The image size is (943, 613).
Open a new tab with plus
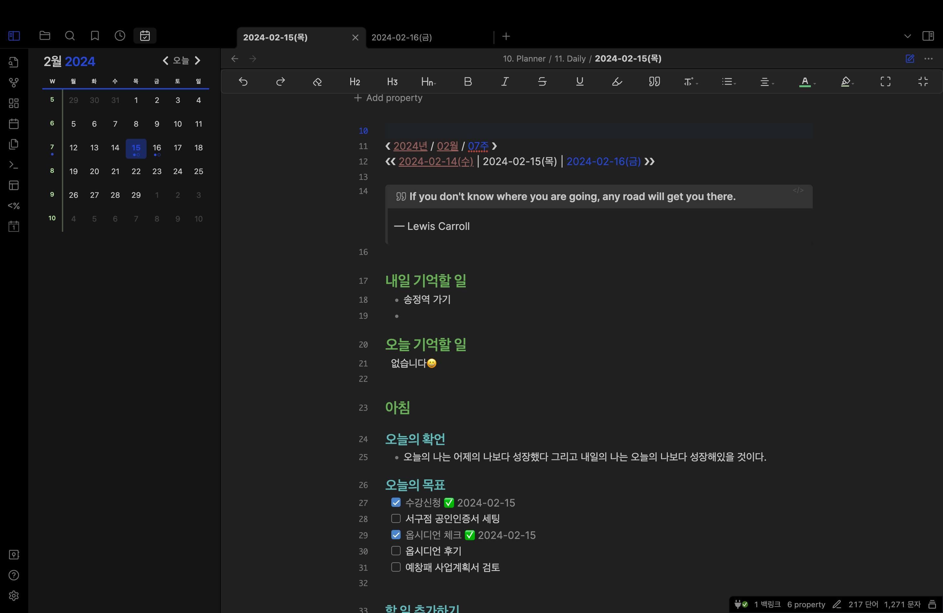tap(506, 37)
